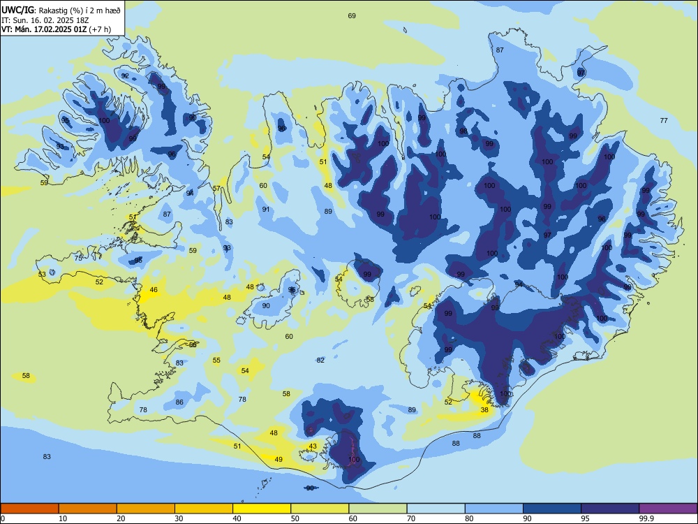
Task: Click the legend label 50 under the color bar
Action: [295, 518]
